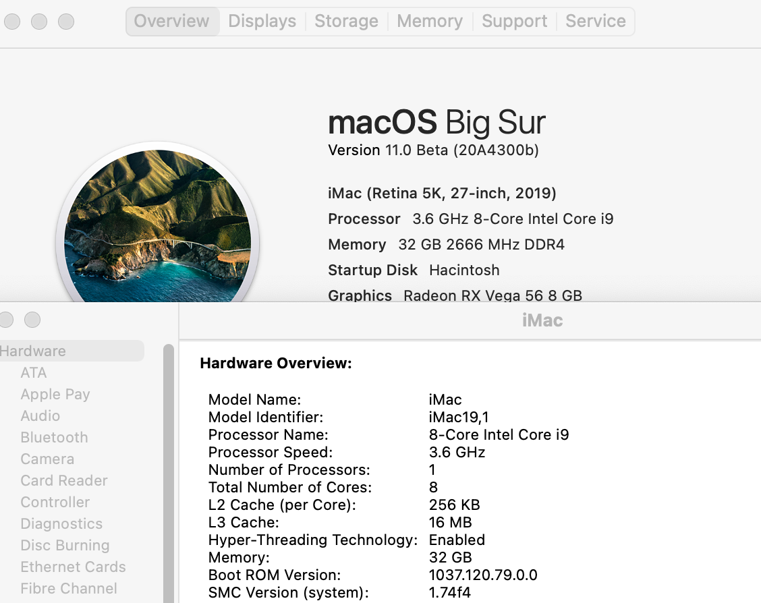Image resolution: width=761 pixels, height=603 pixels.
Task: Select Bluetooth in the sidebar
Action: tap(55, 438)
